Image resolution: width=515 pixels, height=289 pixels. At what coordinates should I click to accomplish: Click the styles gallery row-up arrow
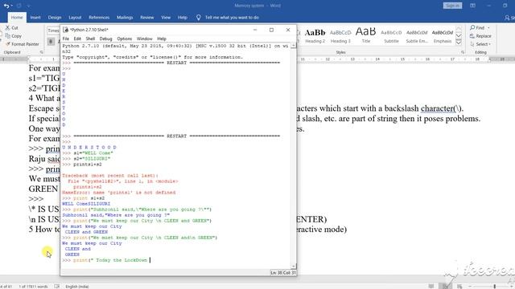click(459, 29)
